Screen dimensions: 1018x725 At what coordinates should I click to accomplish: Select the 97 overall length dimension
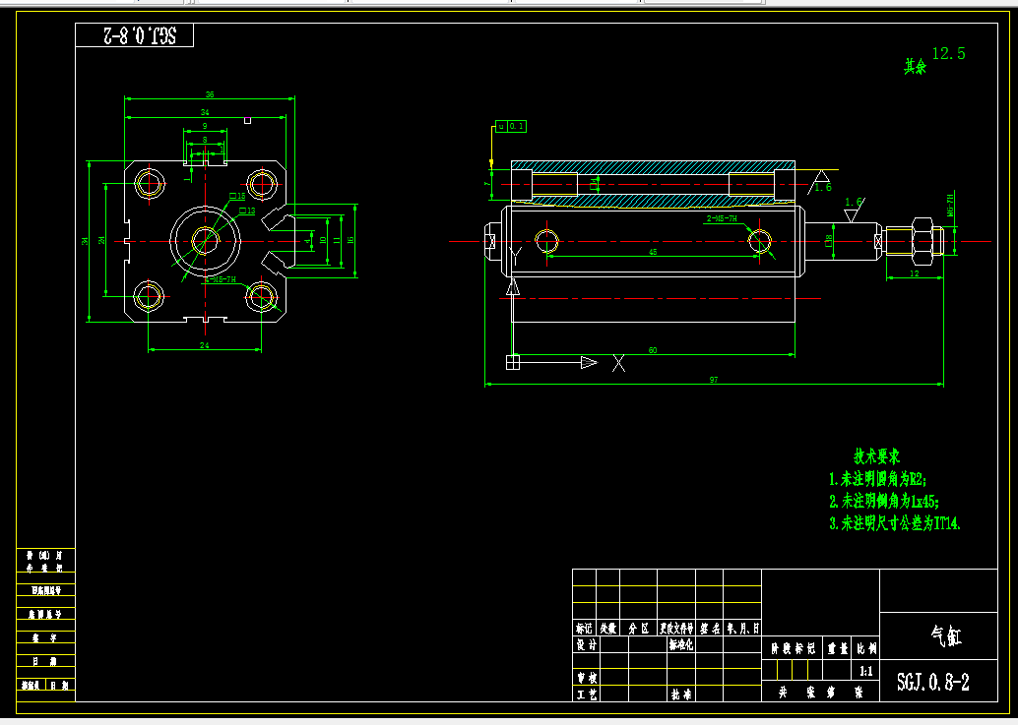pyautogui.click(x=714, y=380)
